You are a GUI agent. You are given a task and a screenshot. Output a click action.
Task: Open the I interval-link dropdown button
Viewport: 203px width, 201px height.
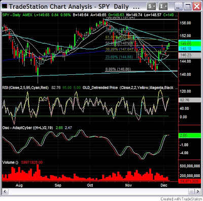click(x=163, y=7)
